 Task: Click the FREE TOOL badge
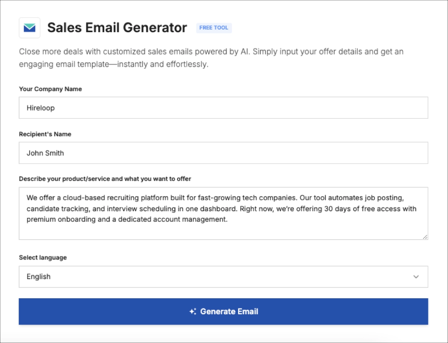(214, 28)
